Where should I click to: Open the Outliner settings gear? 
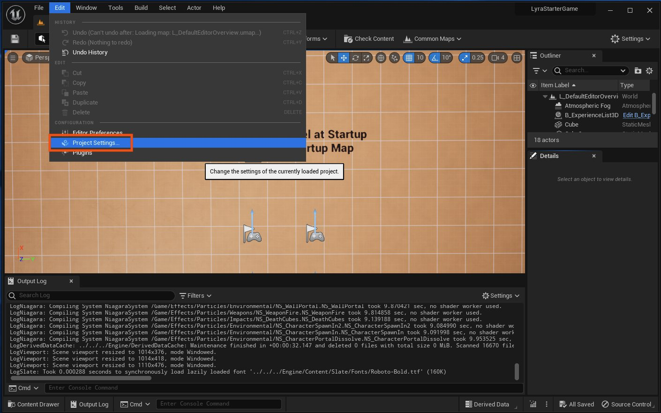(x=649, y=71)
